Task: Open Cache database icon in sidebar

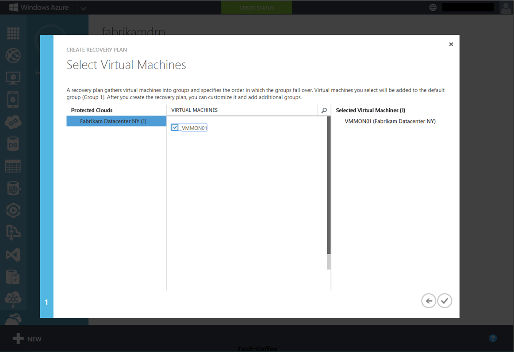Action: 13,277
